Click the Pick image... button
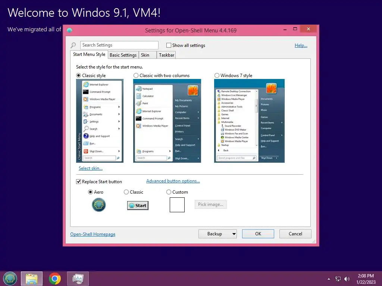Viewport: 382px width, 286px height. [210, 204]
